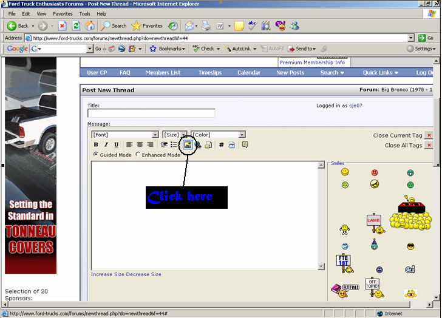The height and width of the screenshot is (318, 442).
Task: Click the Insert Image icon
Action: [188, 145]
